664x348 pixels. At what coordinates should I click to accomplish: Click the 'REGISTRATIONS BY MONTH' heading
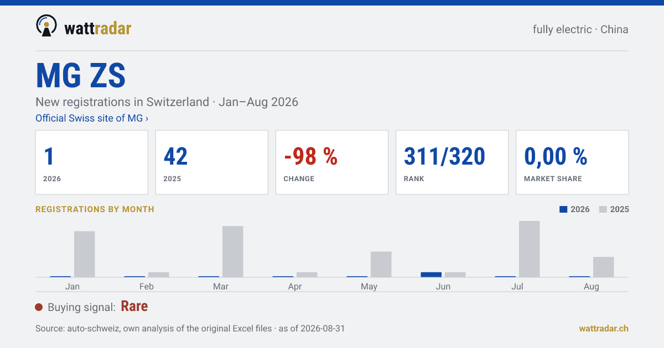point(95,209)
